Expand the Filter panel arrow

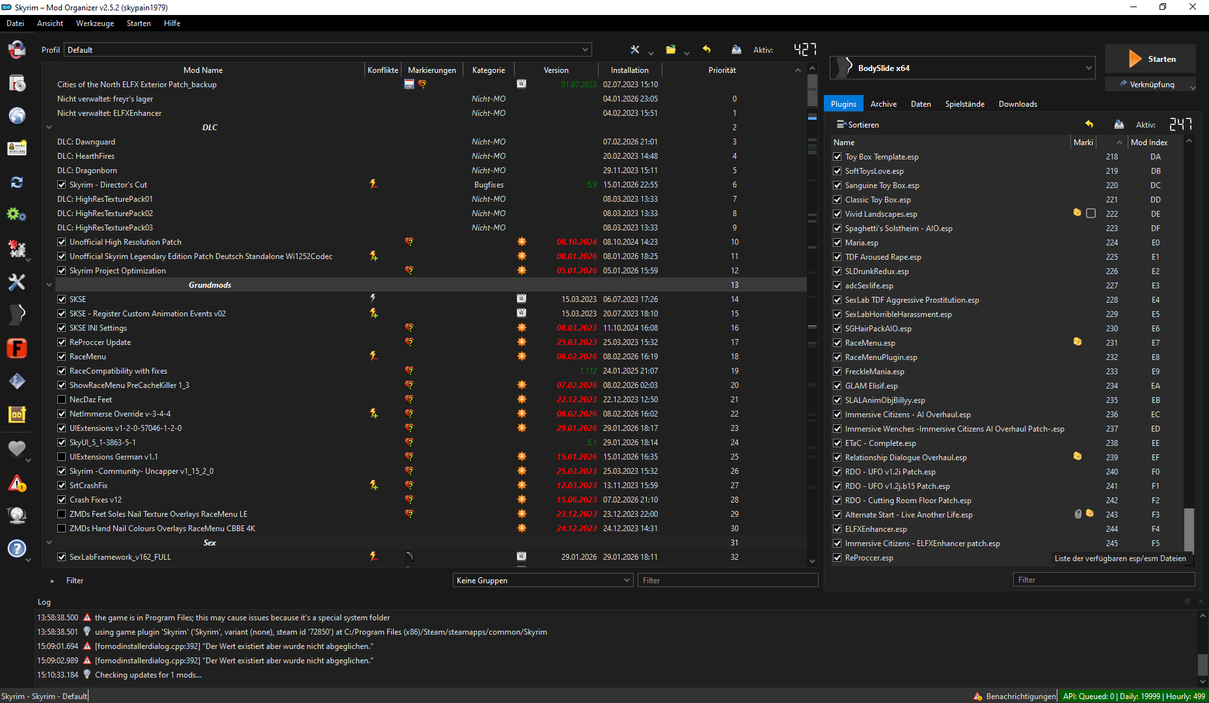click(52, 581)
